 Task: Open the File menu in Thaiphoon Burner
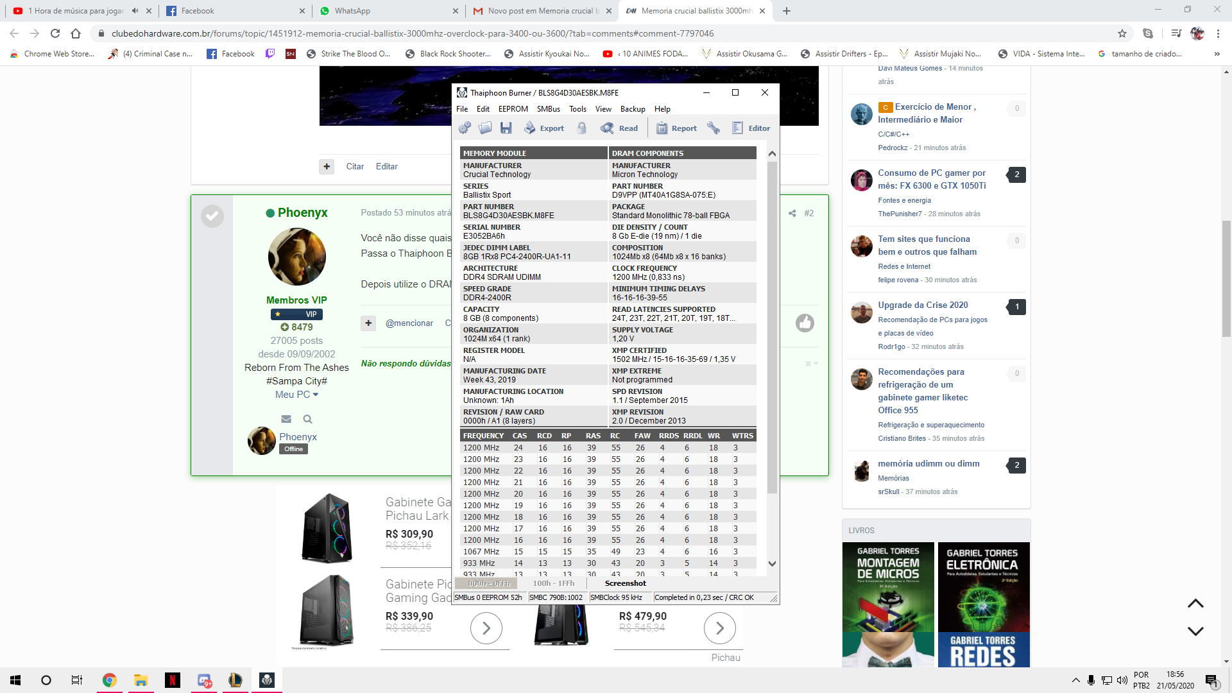coord(462,109)
